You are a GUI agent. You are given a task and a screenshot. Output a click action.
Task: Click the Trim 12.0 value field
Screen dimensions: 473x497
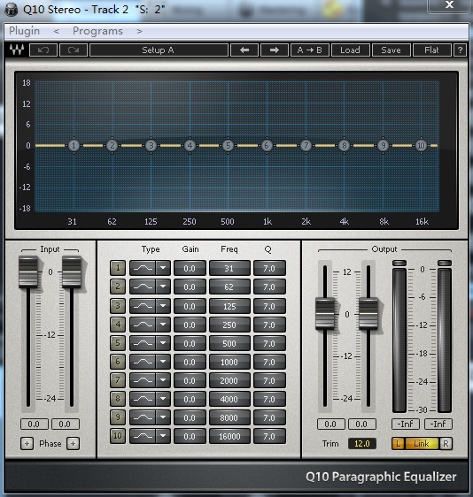(x=362, y=444)
